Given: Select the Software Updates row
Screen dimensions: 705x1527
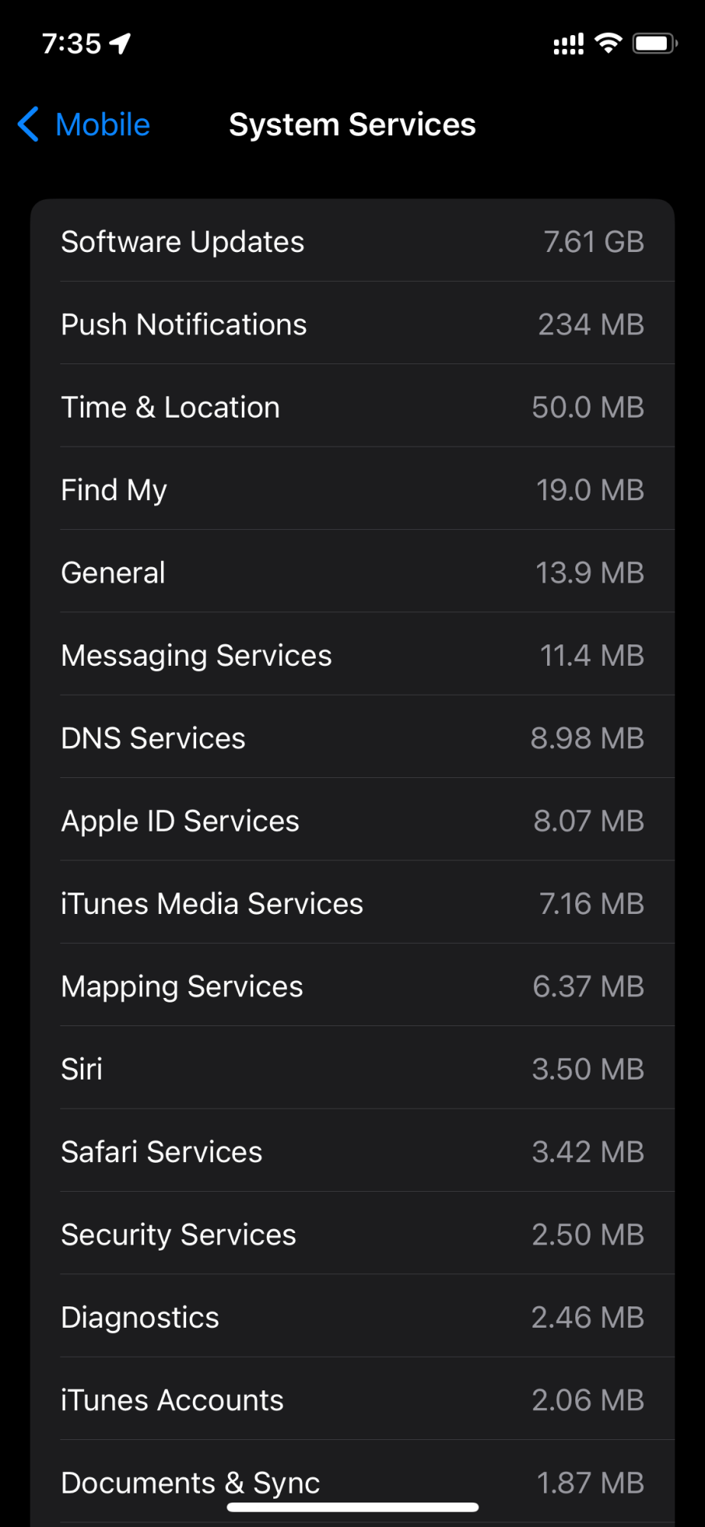Looking at the screenshot, I should pos(352,242).
